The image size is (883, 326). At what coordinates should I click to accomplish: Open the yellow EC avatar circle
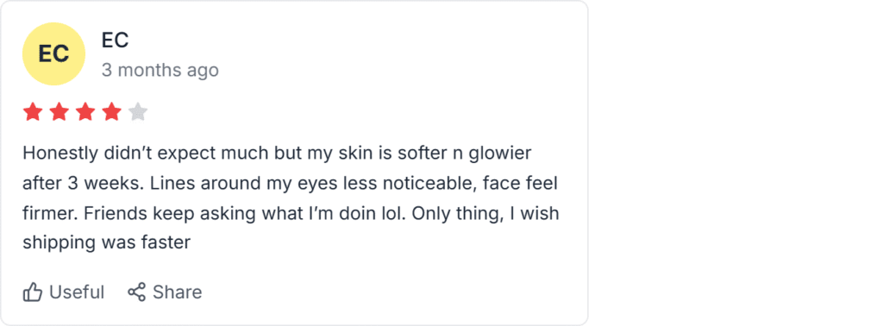point(53,54)
